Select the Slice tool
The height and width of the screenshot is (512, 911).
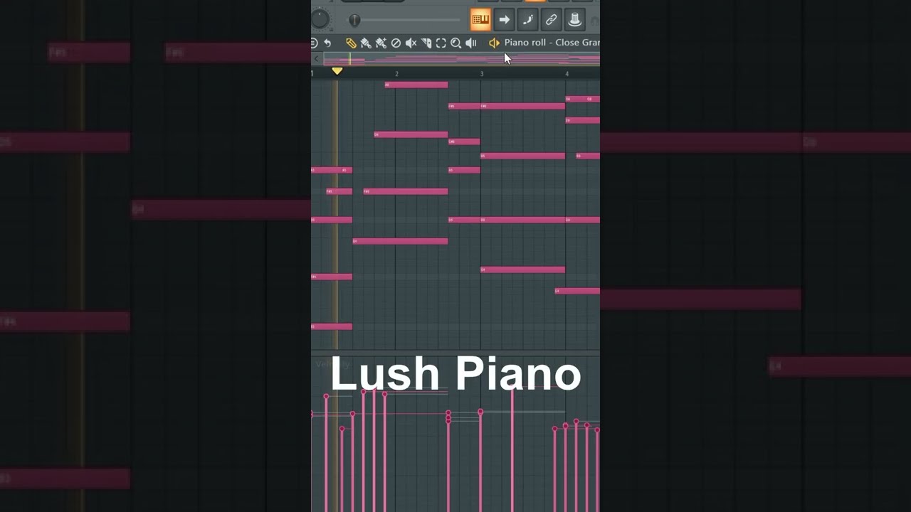click(426, 43)
